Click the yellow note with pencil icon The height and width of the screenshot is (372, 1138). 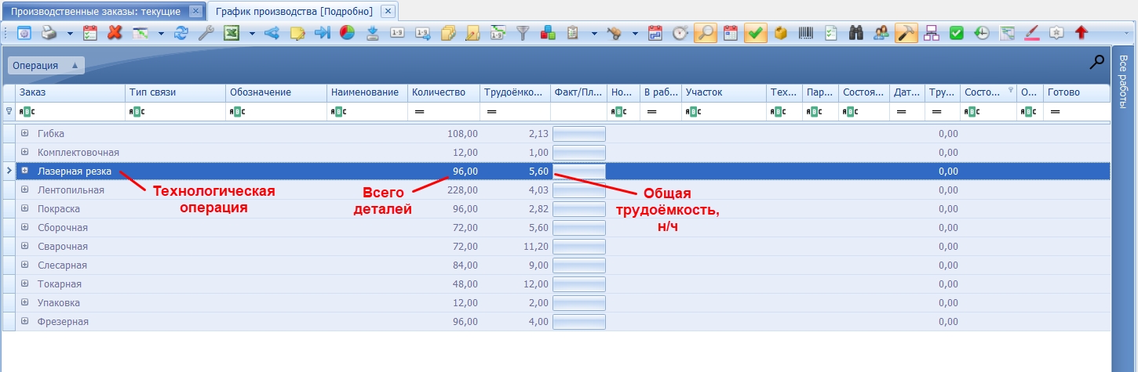coord(297,33)
